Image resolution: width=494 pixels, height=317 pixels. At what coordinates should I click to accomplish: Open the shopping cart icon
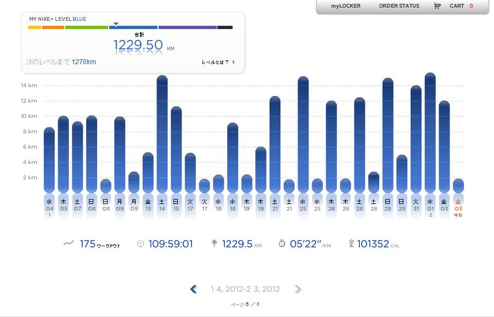pyautogui.click(x=437, y=5)
